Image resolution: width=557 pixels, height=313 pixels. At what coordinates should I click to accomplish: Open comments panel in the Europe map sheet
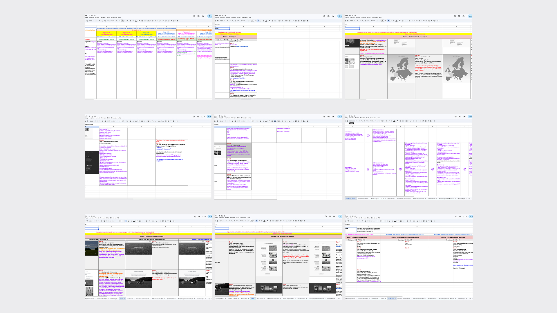459,16
